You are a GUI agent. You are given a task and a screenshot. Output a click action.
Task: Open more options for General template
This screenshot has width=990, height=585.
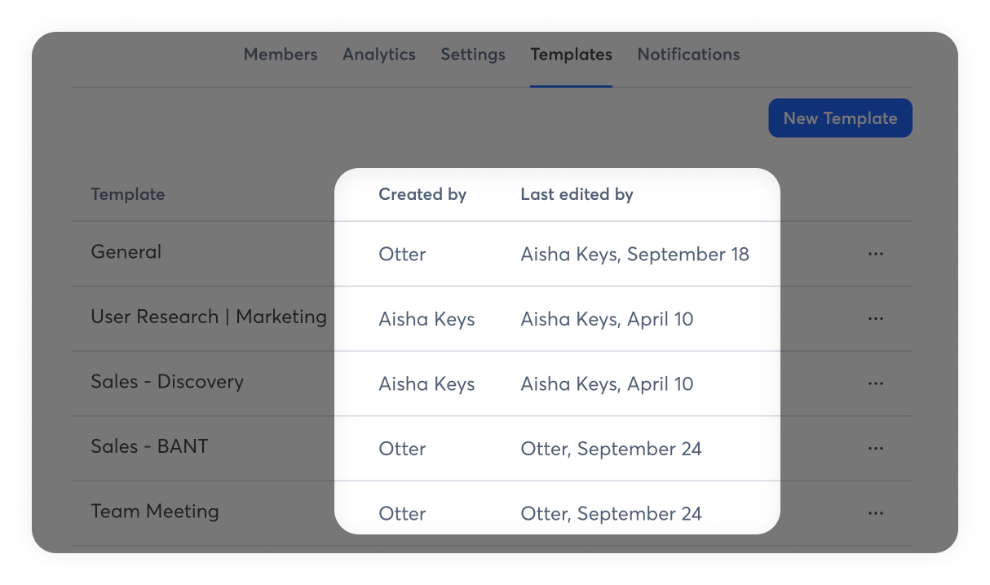point(876,254)
